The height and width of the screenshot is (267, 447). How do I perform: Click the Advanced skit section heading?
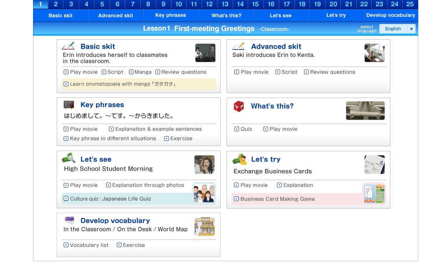[276, 46]
